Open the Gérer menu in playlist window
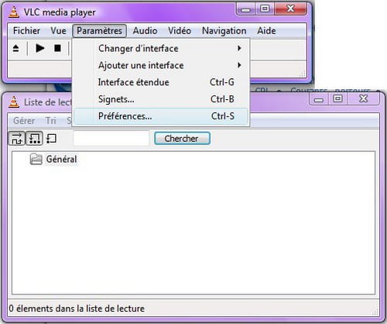Image resolution: width=387 pixels, height=324 pixels. pos(24,121)
